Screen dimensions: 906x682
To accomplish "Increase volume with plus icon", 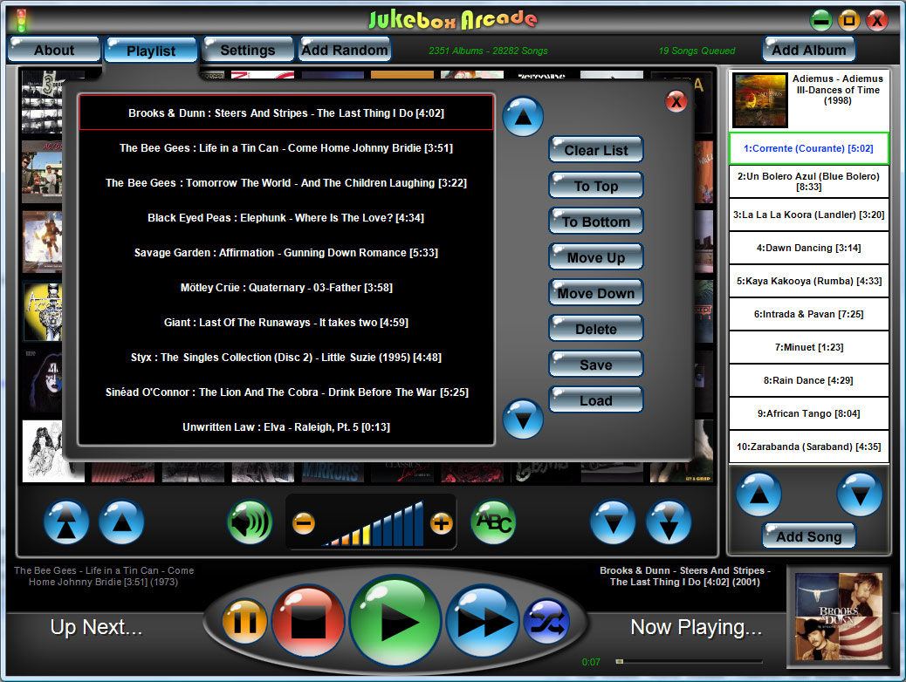I will (442, 523).
